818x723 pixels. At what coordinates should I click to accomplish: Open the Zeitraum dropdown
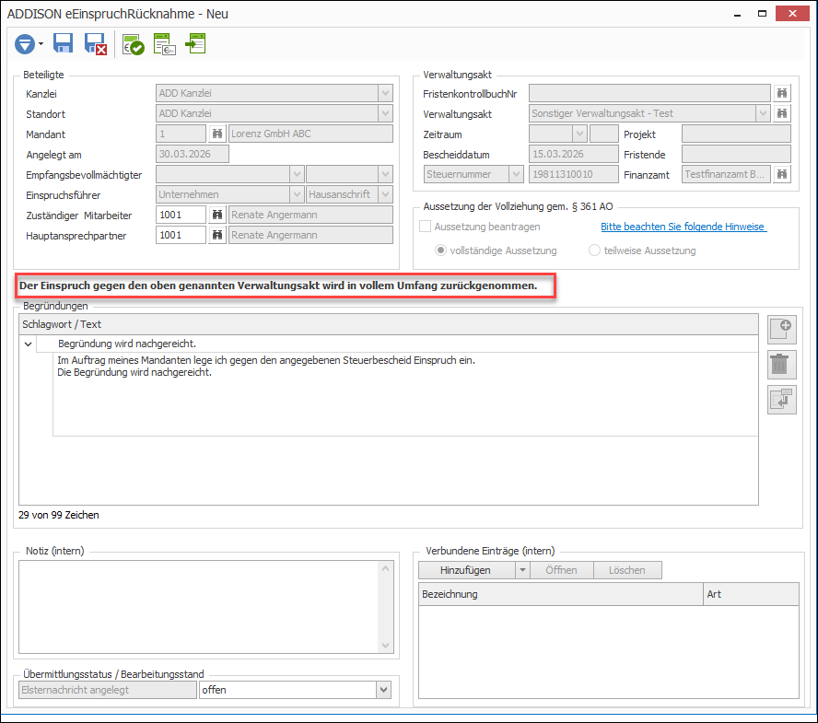[579, 134]
